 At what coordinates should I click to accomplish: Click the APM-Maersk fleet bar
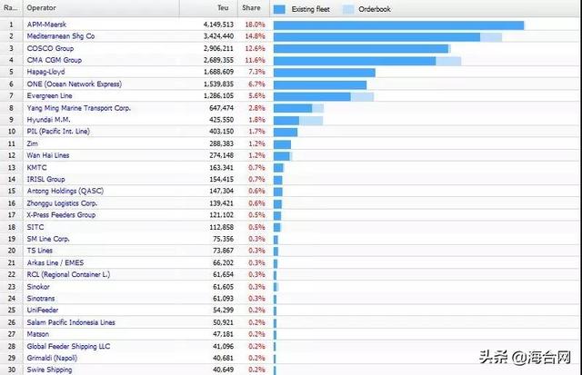pyautogui.click(x=398, y=25)
